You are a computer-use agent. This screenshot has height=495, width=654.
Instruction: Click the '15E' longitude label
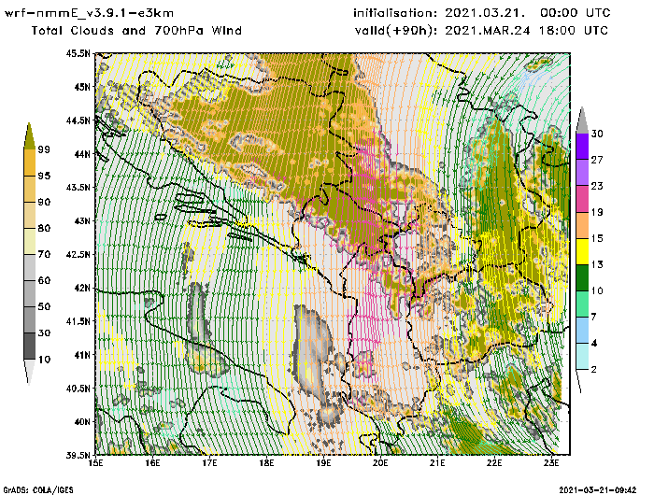pos(95,463)
